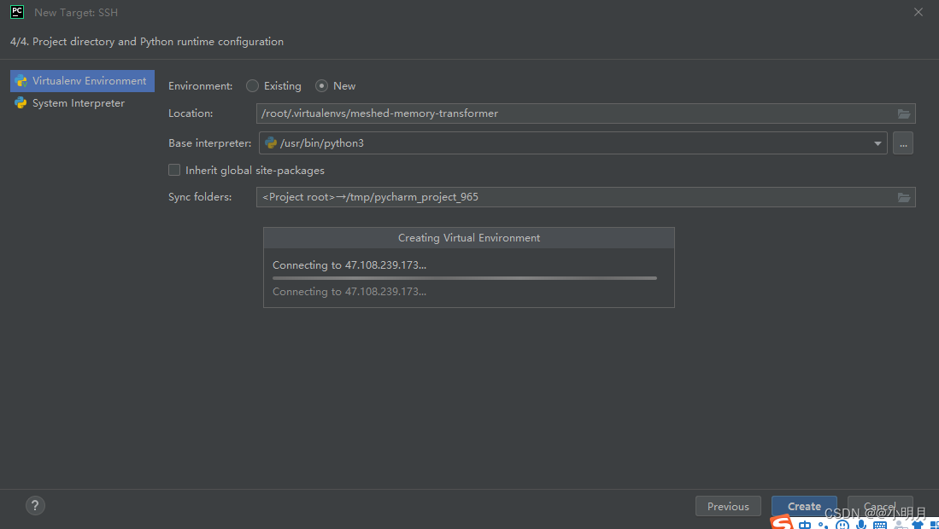Click the Python icon in Base interpreter field

tap(271, 142)
